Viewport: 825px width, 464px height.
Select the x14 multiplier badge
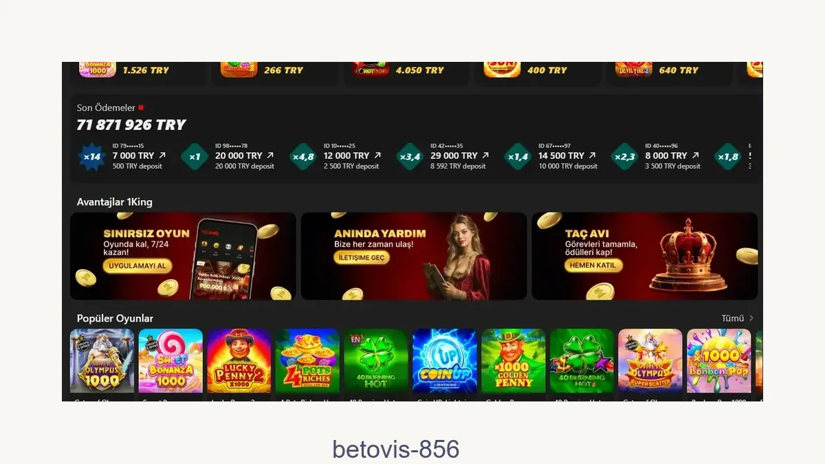coord(91,157)
